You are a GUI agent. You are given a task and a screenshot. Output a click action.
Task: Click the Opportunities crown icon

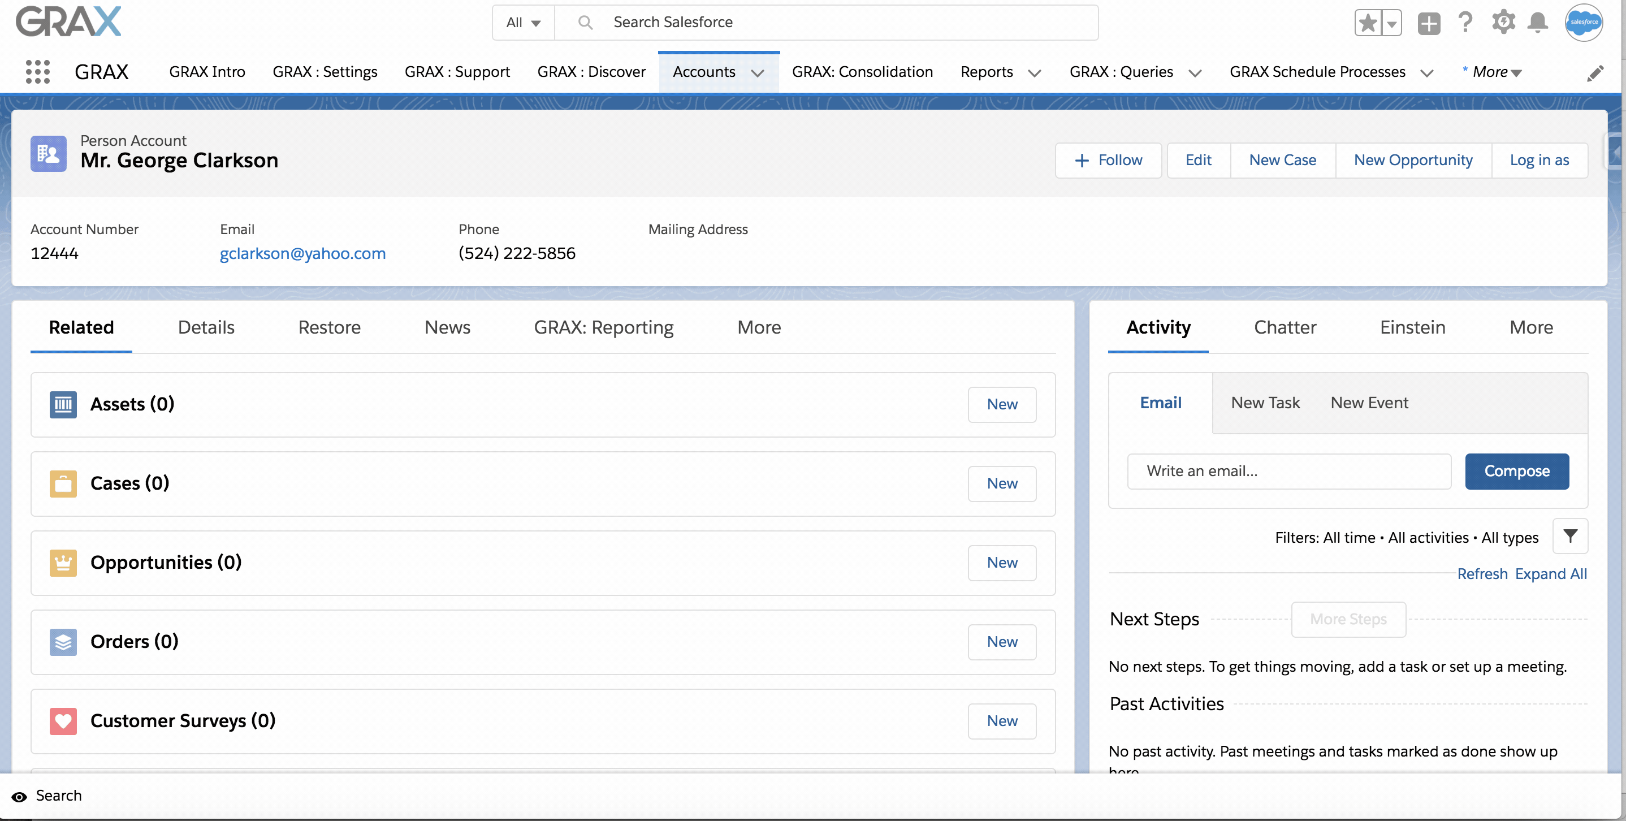coord(63,563)
